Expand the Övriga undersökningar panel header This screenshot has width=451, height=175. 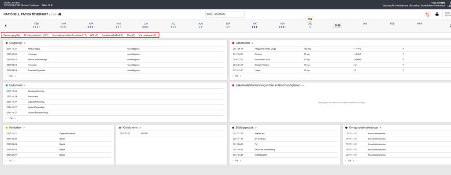click(363, 128)
